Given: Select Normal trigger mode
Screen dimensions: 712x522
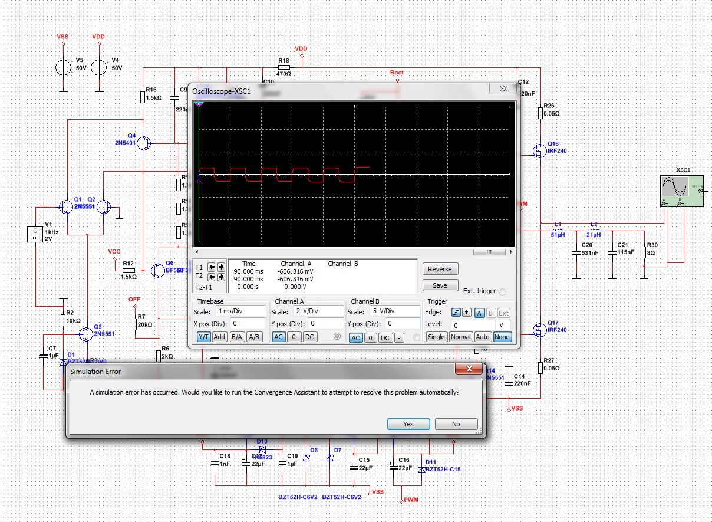Looking at the screenshot, I should pos(460,337).
